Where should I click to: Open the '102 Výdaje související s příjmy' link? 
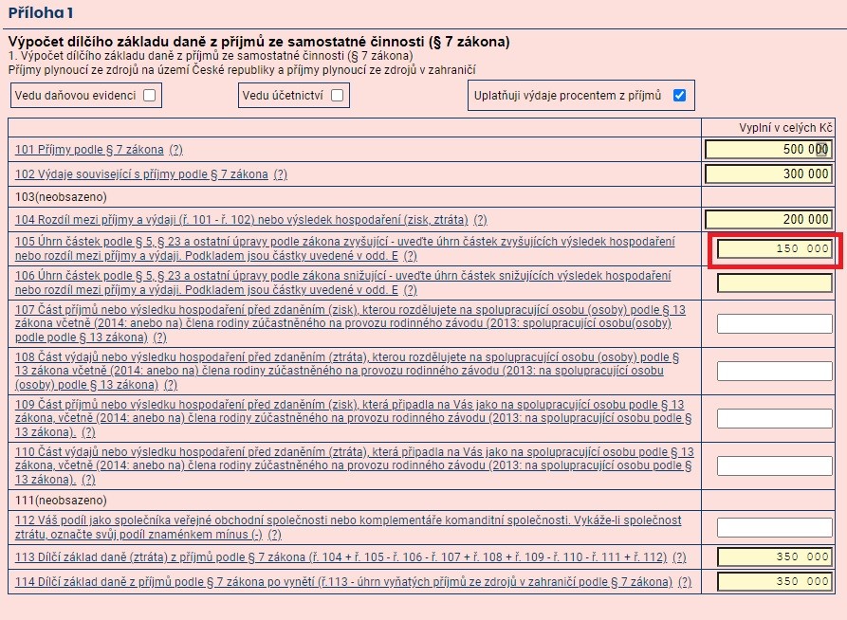point(141,174)
